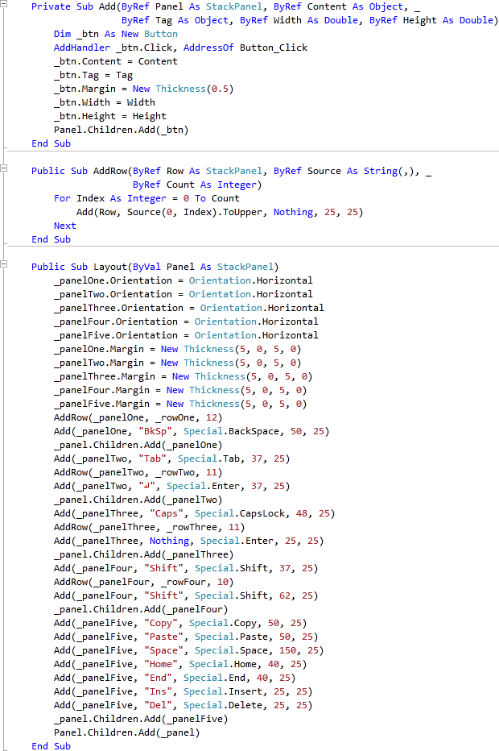Click the Shift line with width 62
This screenshot has height=751, width=499.
[x=186, y=595]
